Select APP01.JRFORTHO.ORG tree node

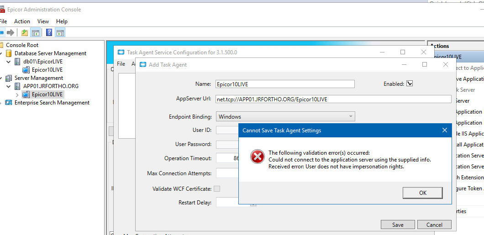click(51, 86)
